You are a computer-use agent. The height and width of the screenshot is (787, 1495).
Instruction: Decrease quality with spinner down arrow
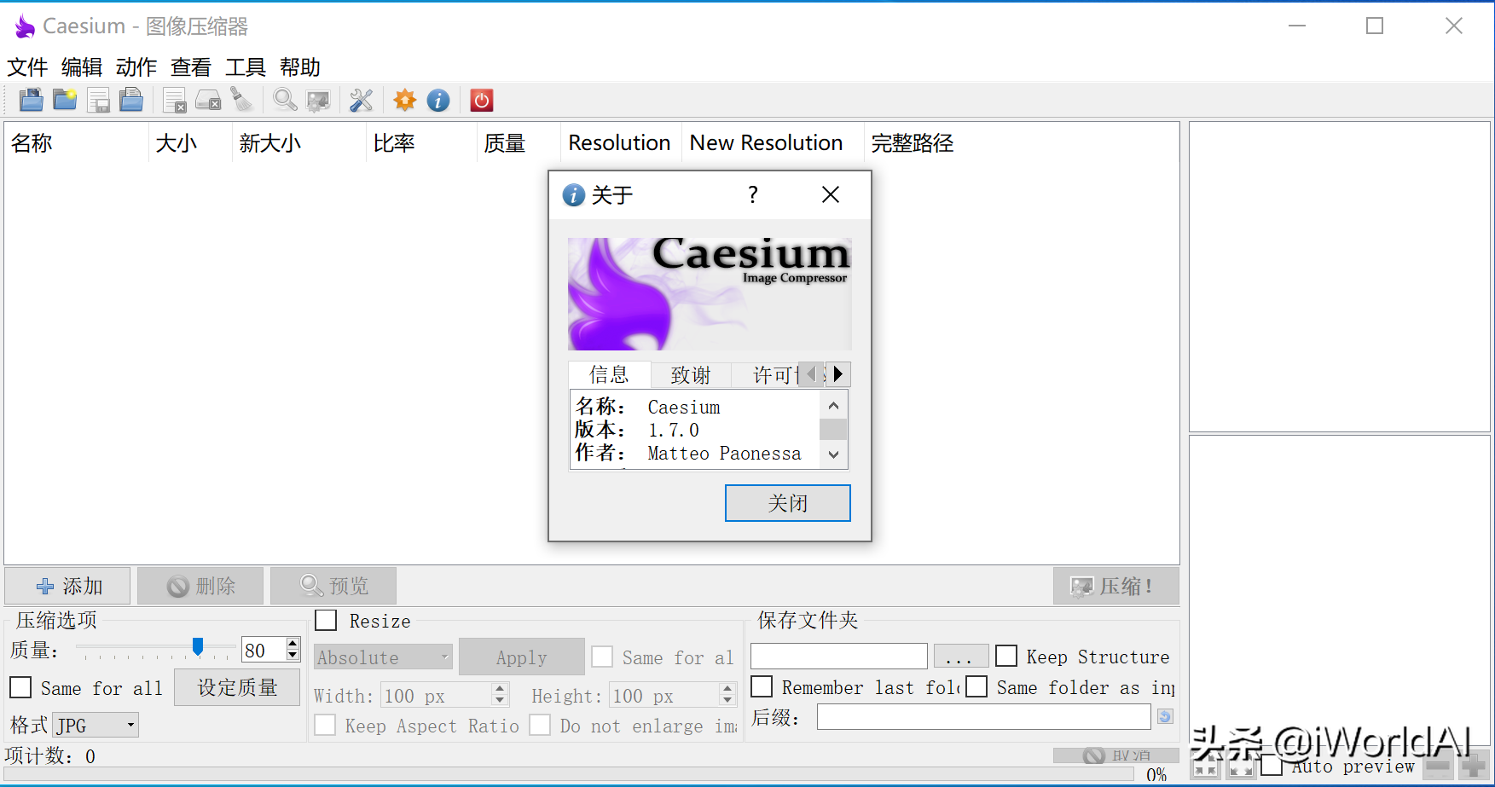(293, 656)
